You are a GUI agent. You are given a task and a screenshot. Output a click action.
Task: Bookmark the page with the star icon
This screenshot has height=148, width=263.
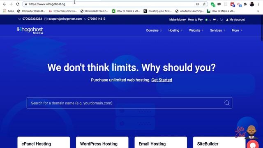point(204,4)
